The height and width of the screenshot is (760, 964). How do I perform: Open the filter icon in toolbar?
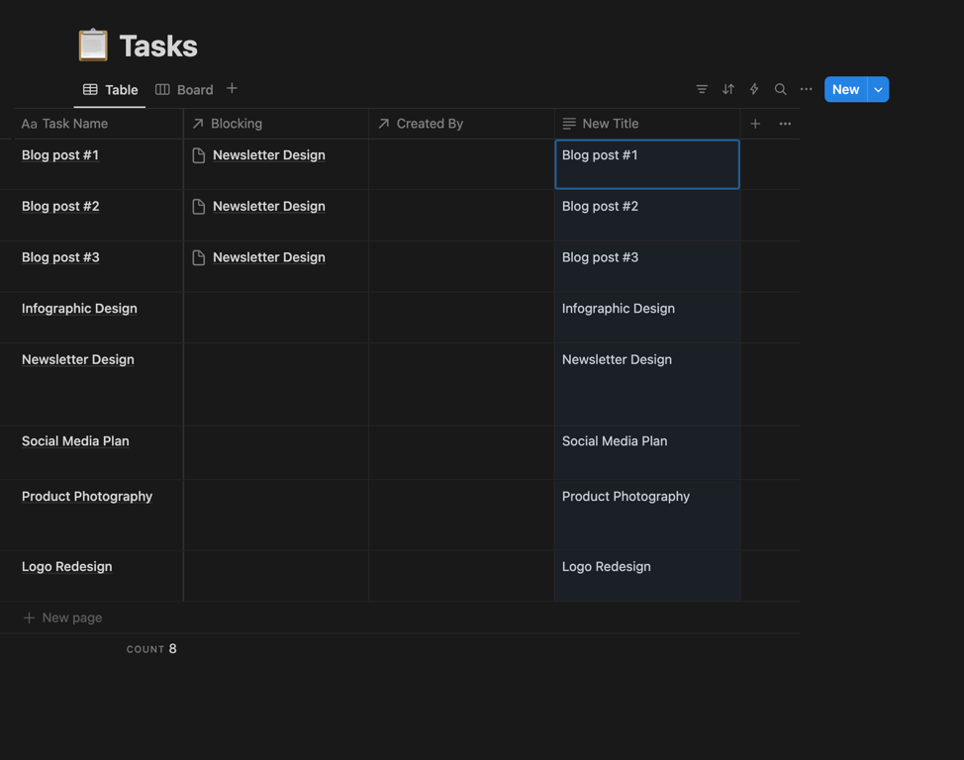702,89
